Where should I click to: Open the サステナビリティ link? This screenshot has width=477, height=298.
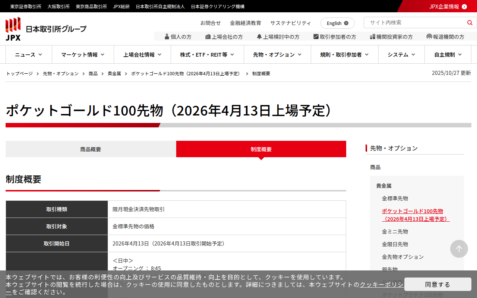pyautogui.click(x=291, y=23)
